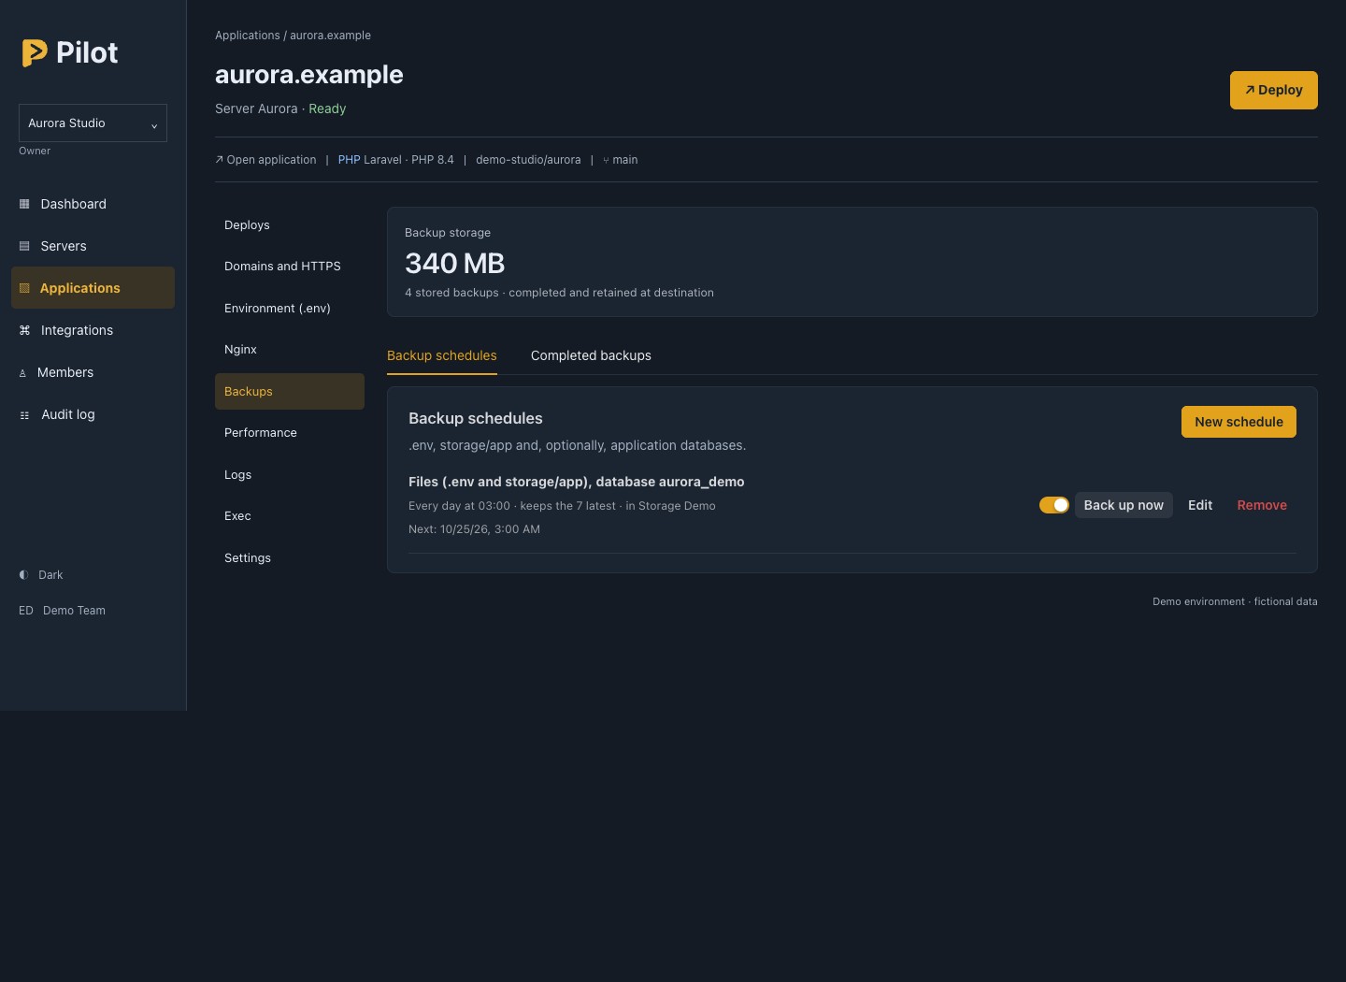Click the Dashboard grid icon
This screenshot has width=1346, height=982.
[x=24, y=204]
